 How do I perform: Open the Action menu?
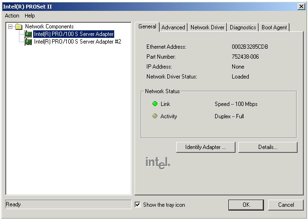(x=12, y=16)
